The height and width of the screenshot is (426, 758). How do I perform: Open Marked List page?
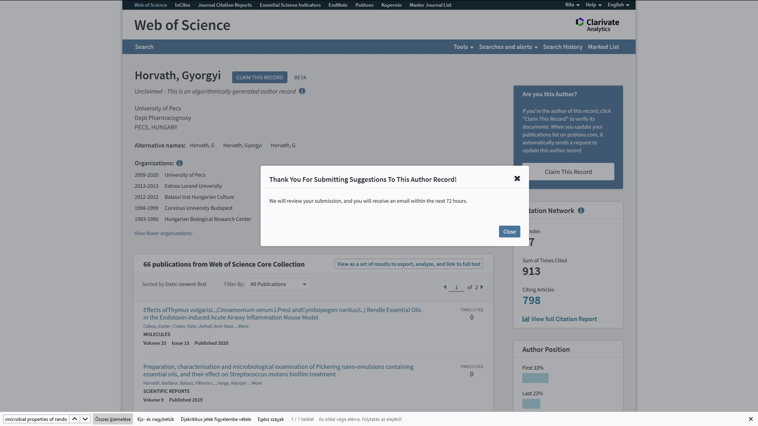(603, 47)
